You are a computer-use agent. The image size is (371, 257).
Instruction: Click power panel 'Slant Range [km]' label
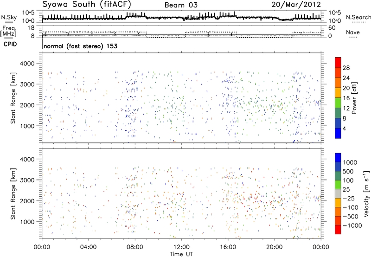tap(13, 98)
